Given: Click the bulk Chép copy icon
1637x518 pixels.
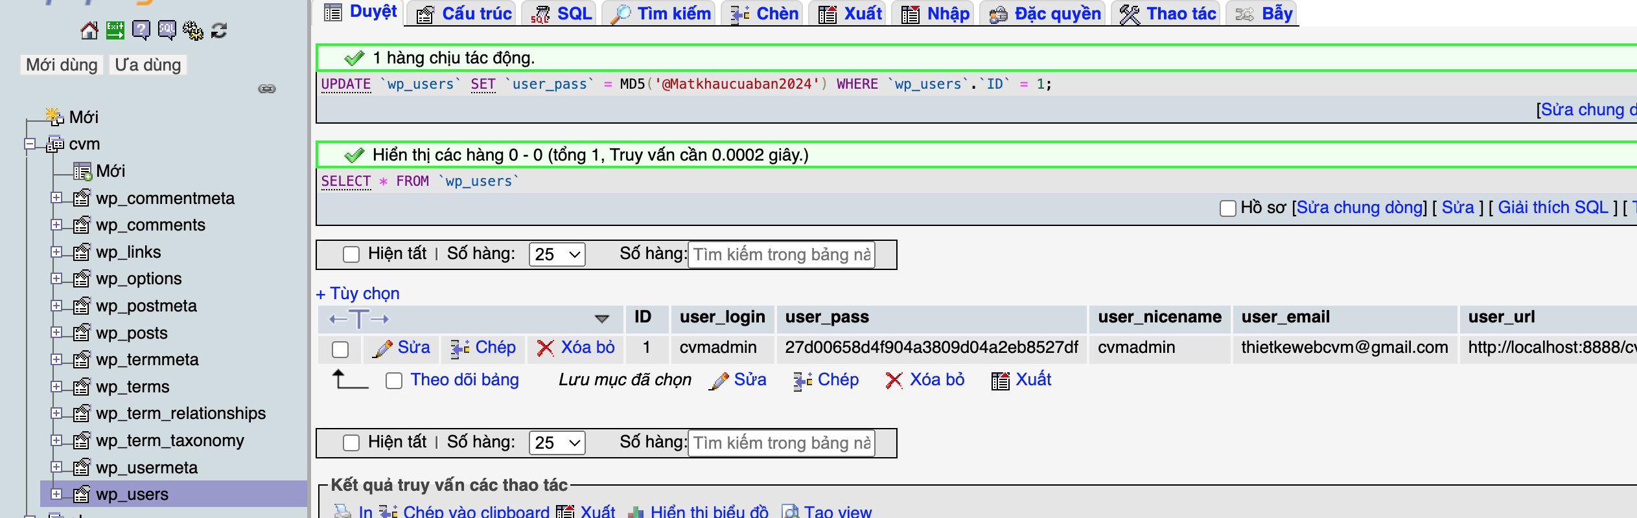Looking at the screenshot, I should click(802, 381).
